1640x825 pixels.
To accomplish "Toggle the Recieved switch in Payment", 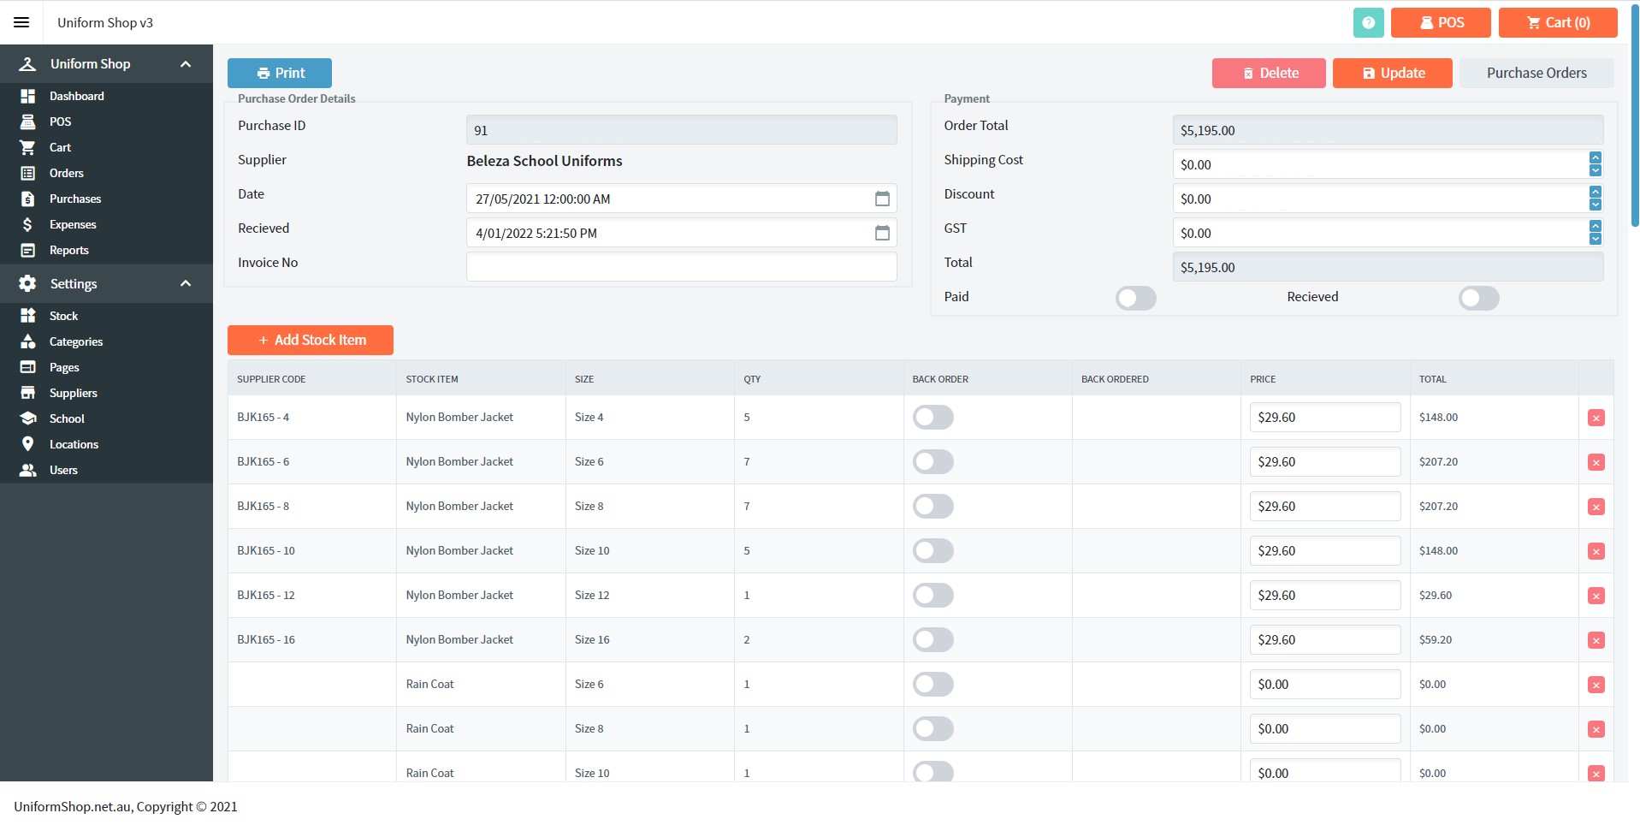I will tap(1479, 298).
